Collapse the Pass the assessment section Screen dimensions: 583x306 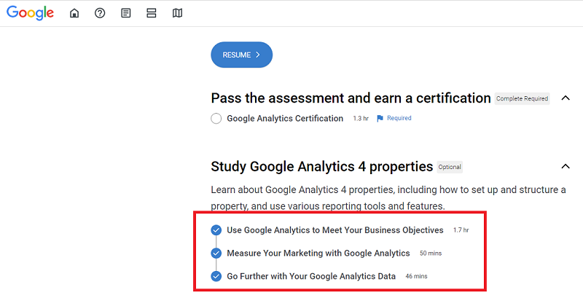pyautogui.click(x=566, y=98)
